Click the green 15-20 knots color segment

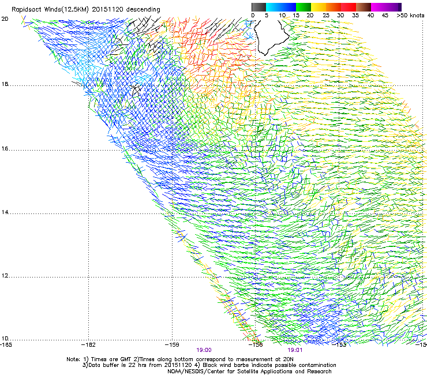[x=304, y=7]
